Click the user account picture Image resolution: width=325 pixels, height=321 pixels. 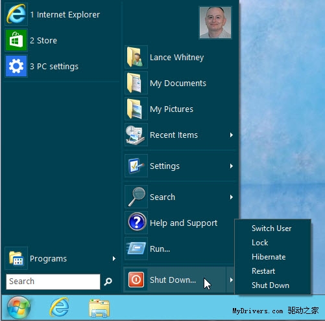[x=215, y=23]
